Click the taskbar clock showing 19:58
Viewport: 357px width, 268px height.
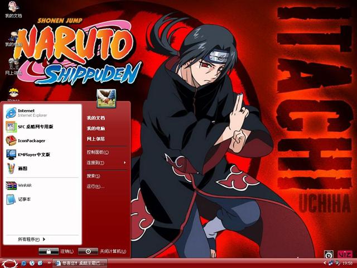point(348,264)
